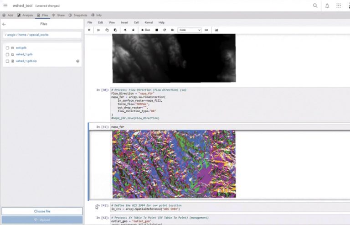This screenshot has width=350, height=225.
Task: Click the folder icon of swd.gdb
Action: [12, 48]
